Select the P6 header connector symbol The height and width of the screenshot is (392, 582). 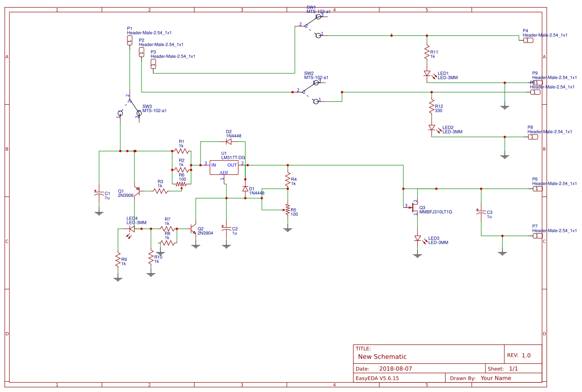pyautogui.click(x=538, y=189)
